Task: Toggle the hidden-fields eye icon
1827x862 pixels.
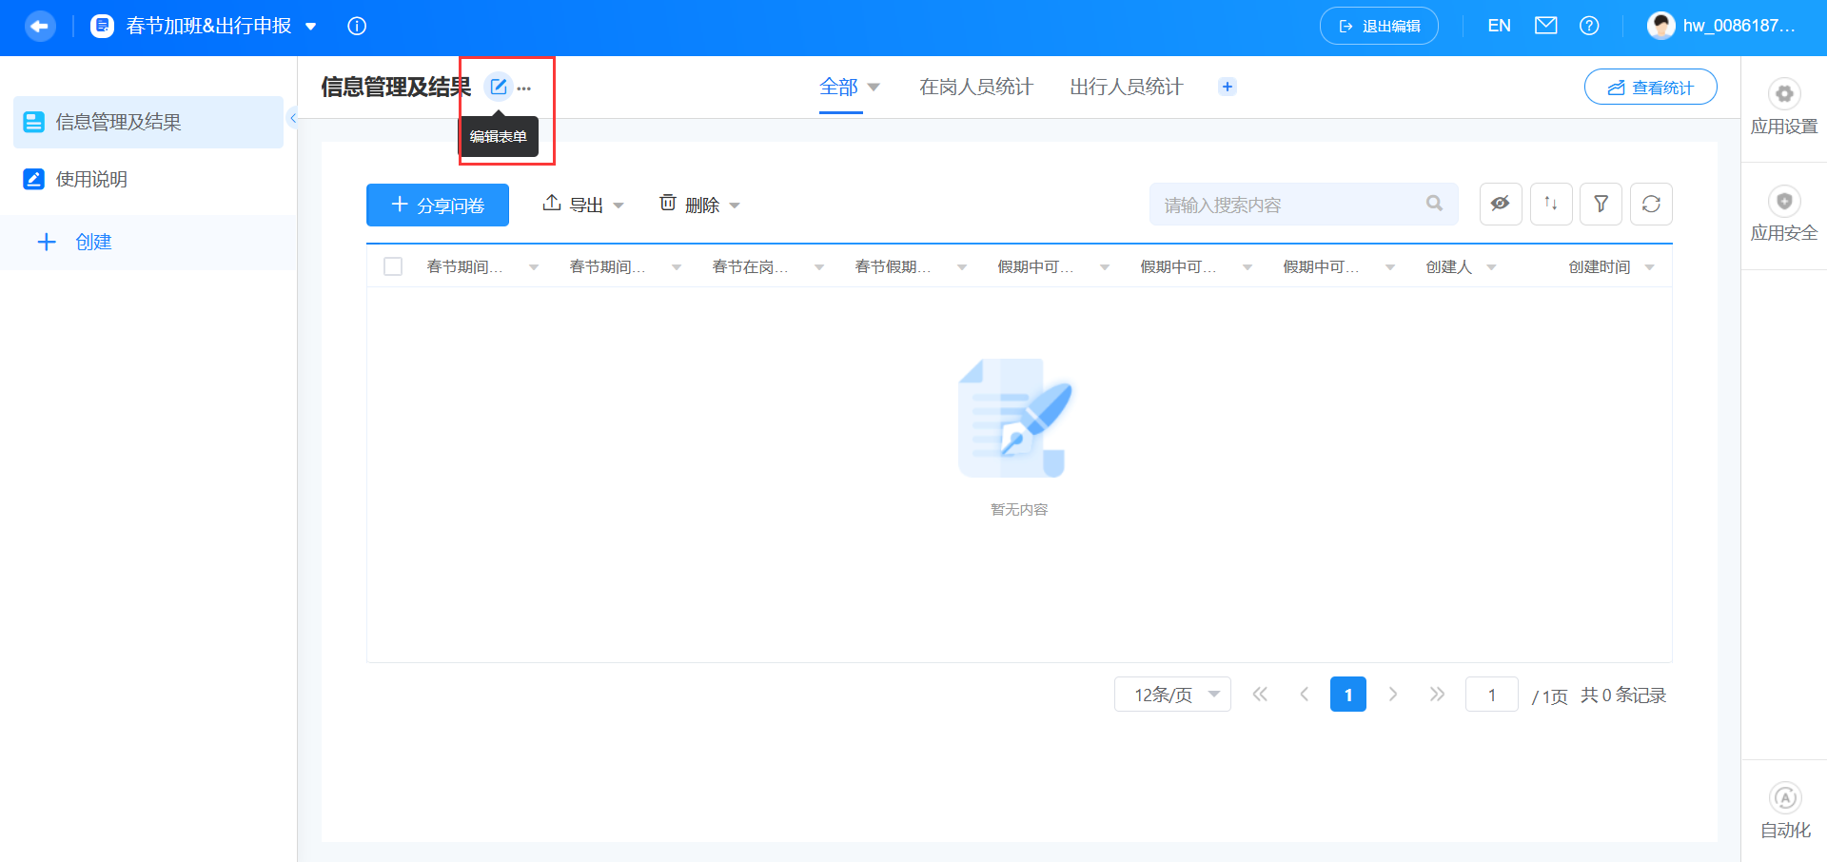Action: tap(1501, 204)
